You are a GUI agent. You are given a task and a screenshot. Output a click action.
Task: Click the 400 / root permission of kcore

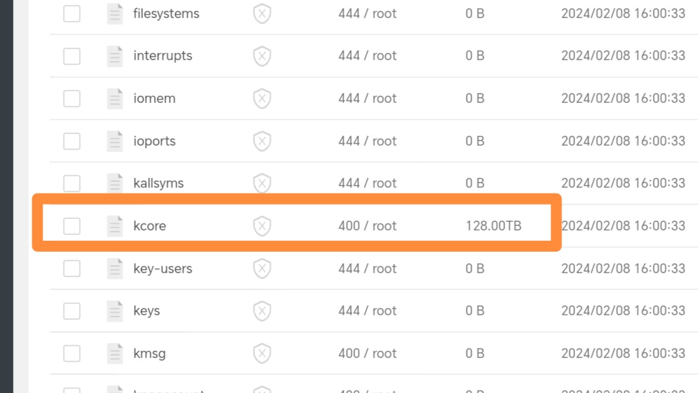367,226
